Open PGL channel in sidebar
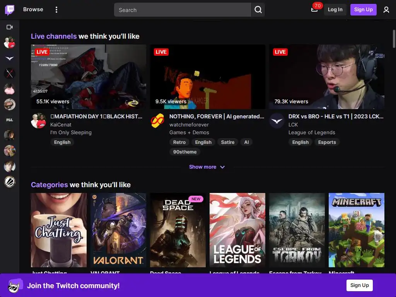This screenshot has height=297, width=396. (x=10, y=120)
